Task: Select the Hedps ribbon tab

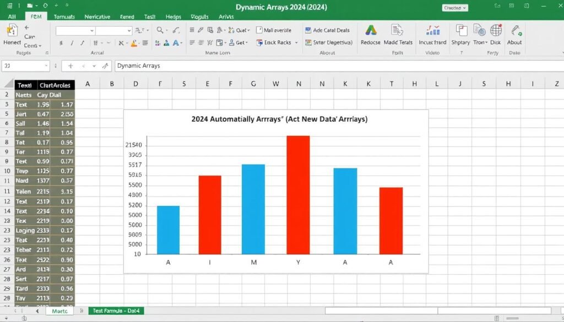Action: click(173, 17)
